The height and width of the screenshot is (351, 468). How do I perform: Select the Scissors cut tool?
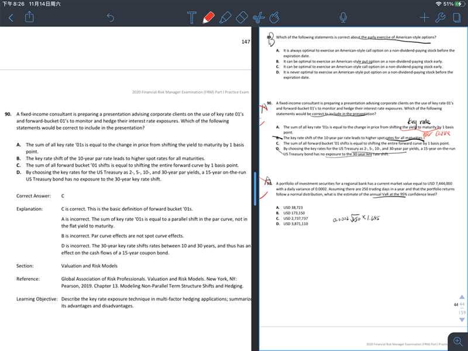[x=259, y=18]
